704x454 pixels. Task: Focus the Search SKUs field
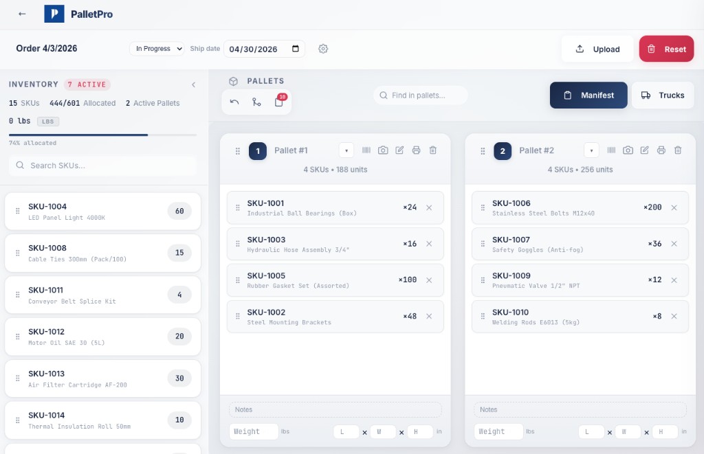102,166
